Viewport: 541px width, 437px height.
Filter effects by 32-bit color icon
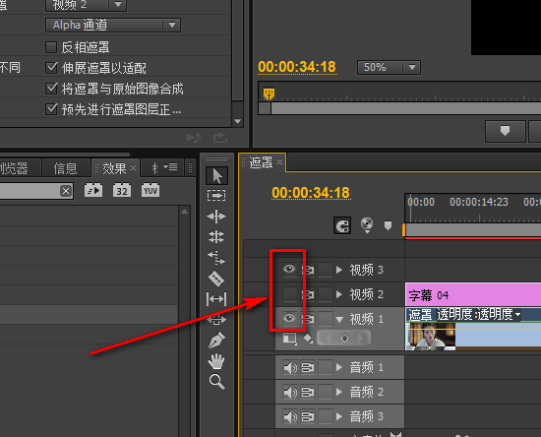tap(122, 190)
